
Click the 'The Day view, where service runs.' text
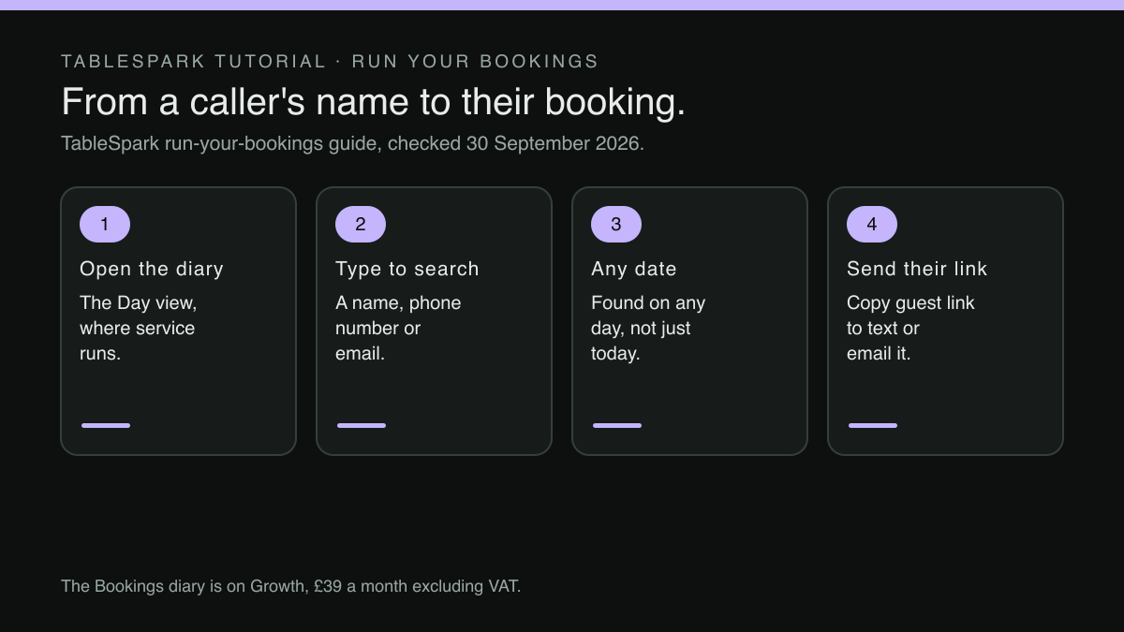tap(139, 328)
